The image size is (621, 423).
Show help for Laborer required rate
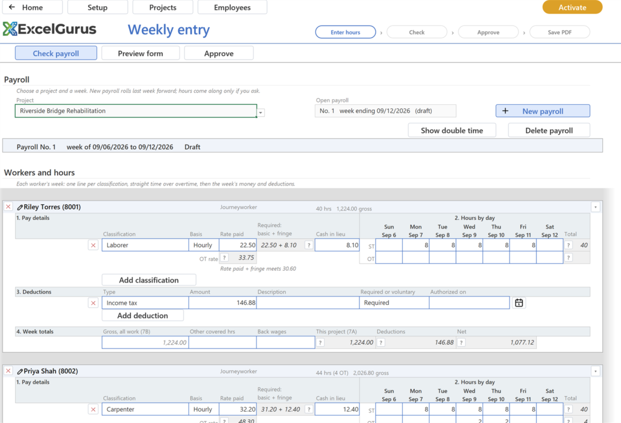tap(309, 245)
